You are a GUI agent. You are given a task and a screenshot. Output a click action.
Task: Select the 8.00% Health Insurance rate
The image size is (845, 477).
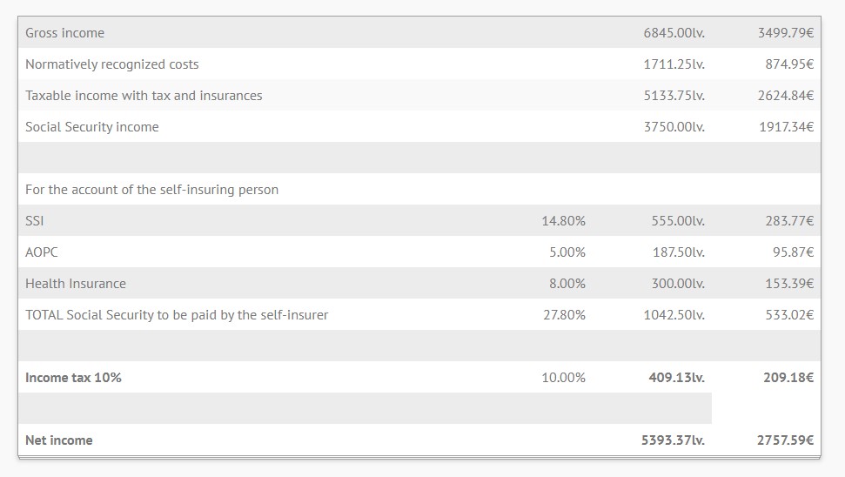tap(567, 284)
